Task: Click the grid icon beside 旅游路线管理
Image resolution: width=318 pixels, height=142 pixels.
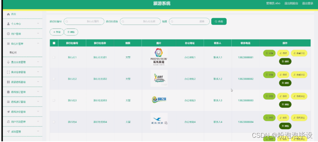Action: tap(8, 82)
